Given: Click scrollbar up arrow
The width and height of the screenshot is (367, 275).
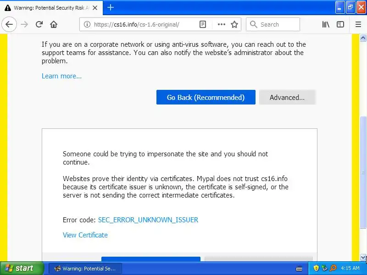Looking at the screenshot, I should coord(363,38).
